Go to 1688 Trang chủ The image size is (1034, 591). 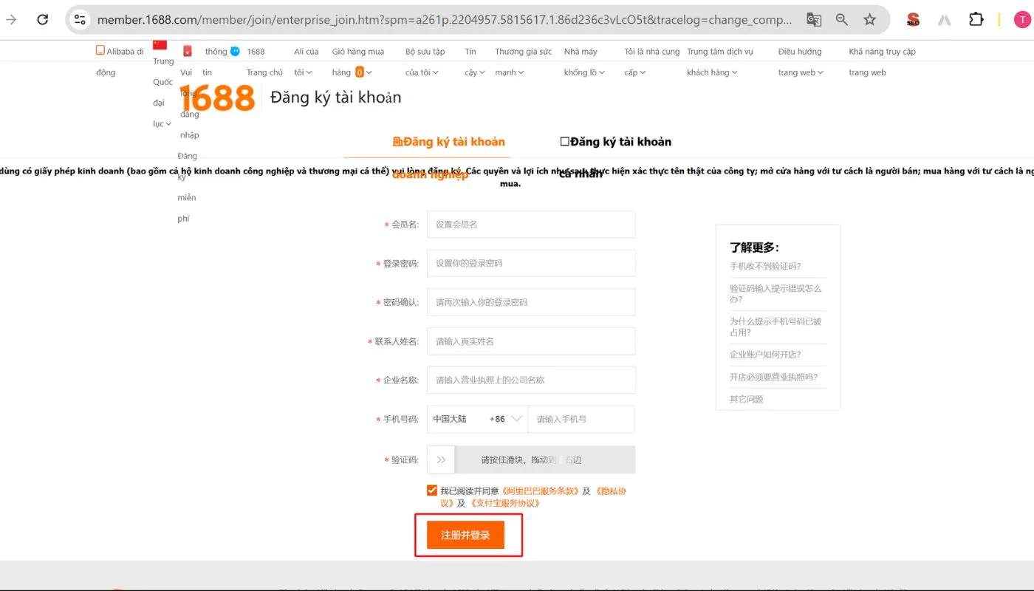[x=264, y=62]
